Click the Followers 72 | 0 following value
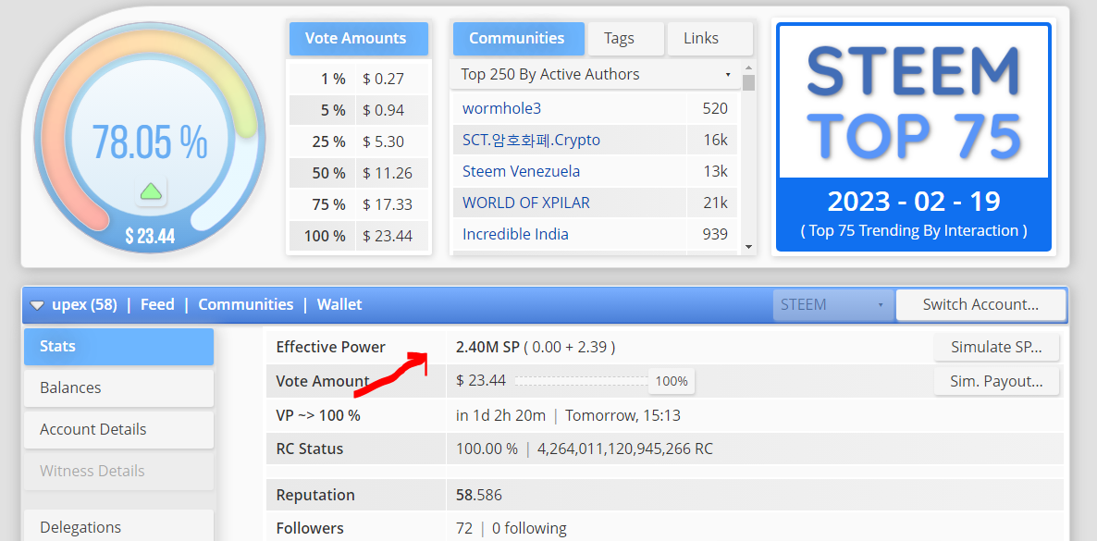The width and height of the screenshot is (1097, 541). pyautogui.click(x=512, y=528)
